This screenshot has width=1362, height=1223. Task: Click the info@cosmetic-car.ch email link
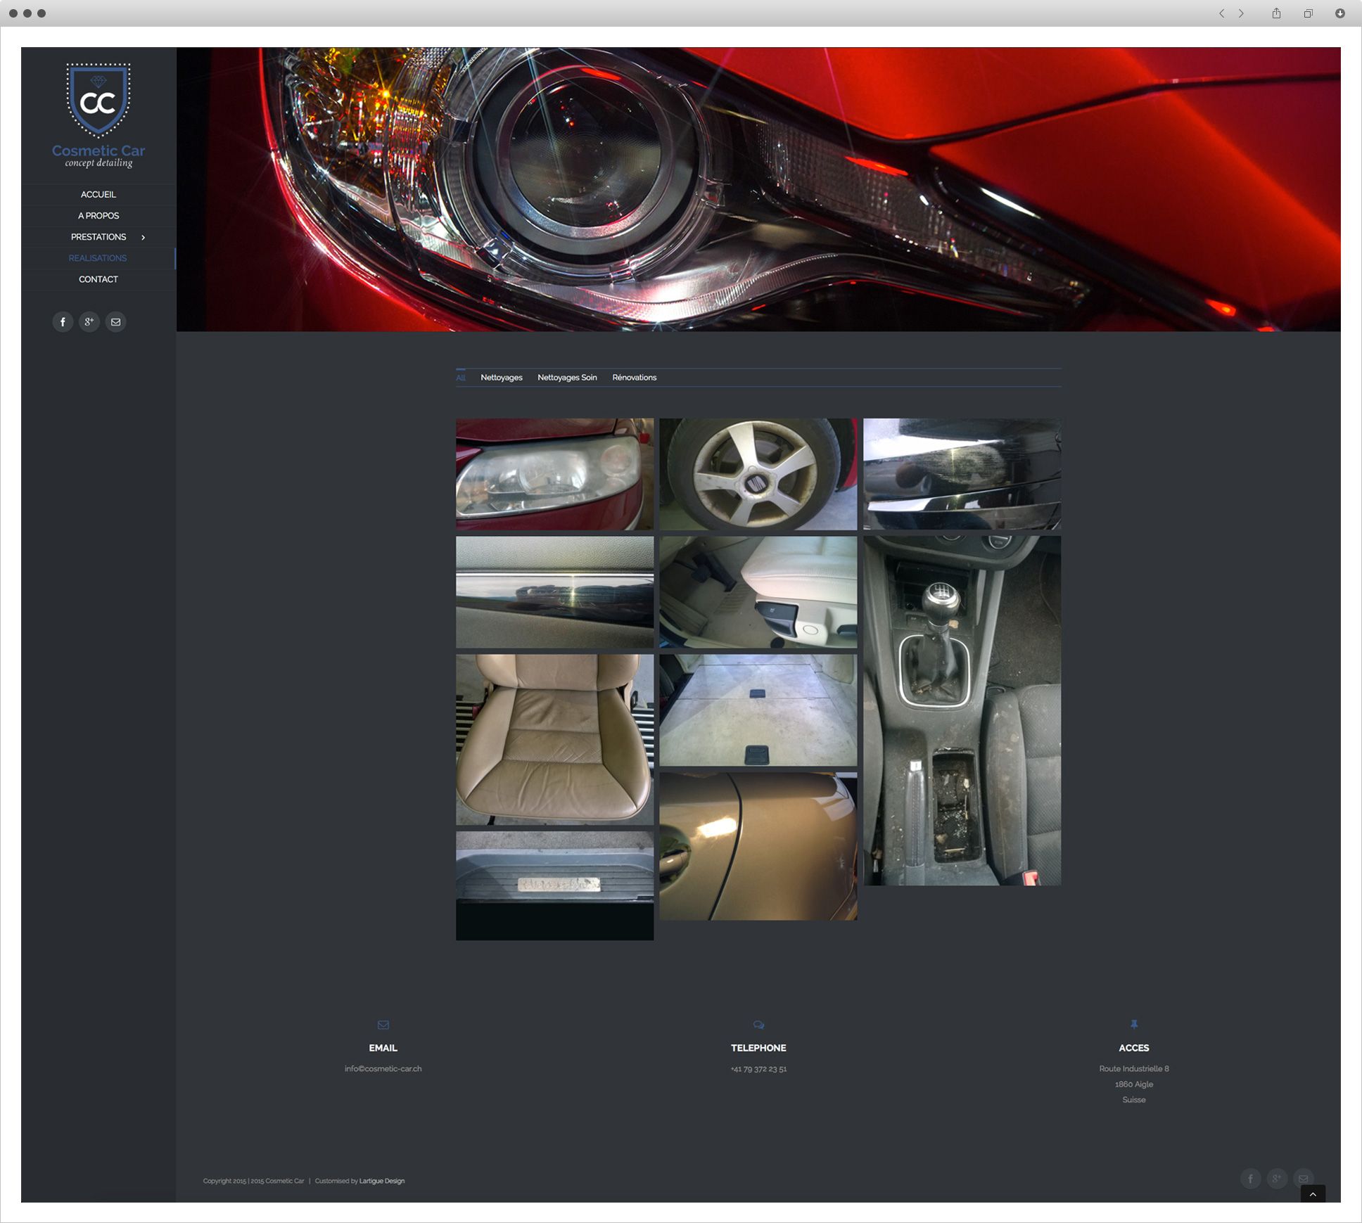[383, 1069]
